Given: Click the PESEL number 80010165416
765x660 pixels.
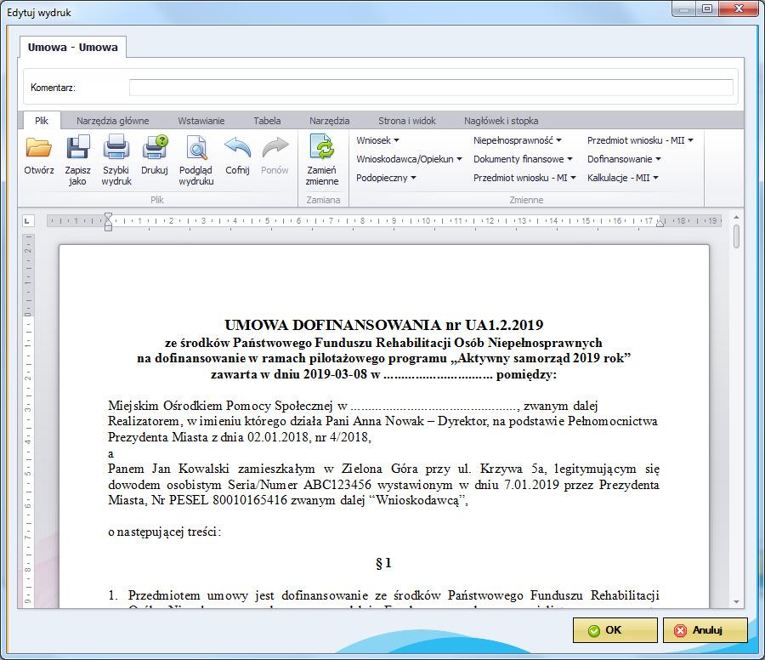Looking at the screenshot, I should (x=250, y=500).
